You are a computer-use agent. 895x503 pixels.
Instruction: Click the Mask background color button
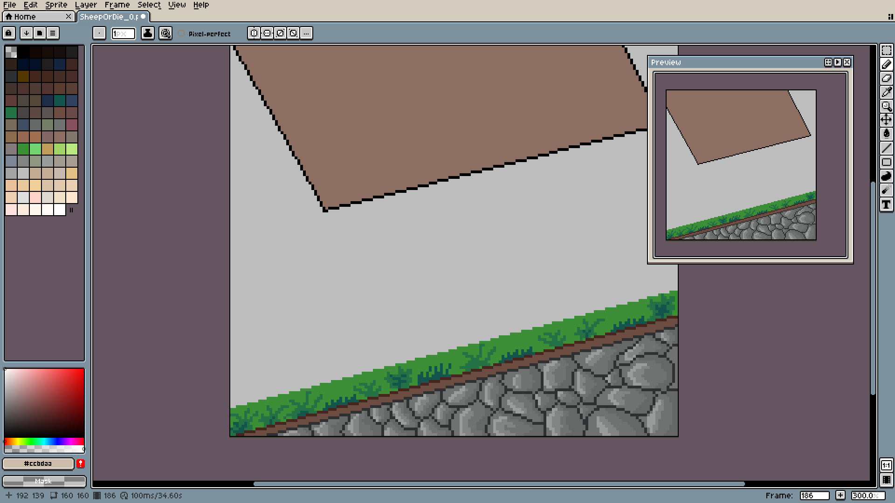click(44, 481)
